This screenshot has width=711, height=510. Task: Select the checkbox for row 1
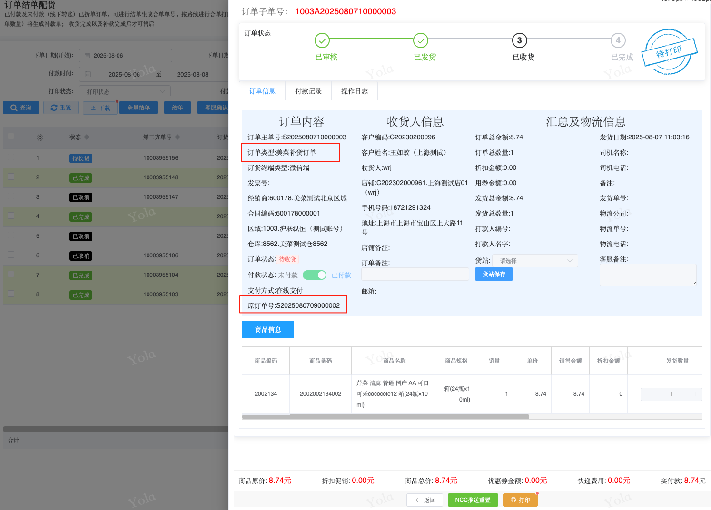tap(11, 157)
